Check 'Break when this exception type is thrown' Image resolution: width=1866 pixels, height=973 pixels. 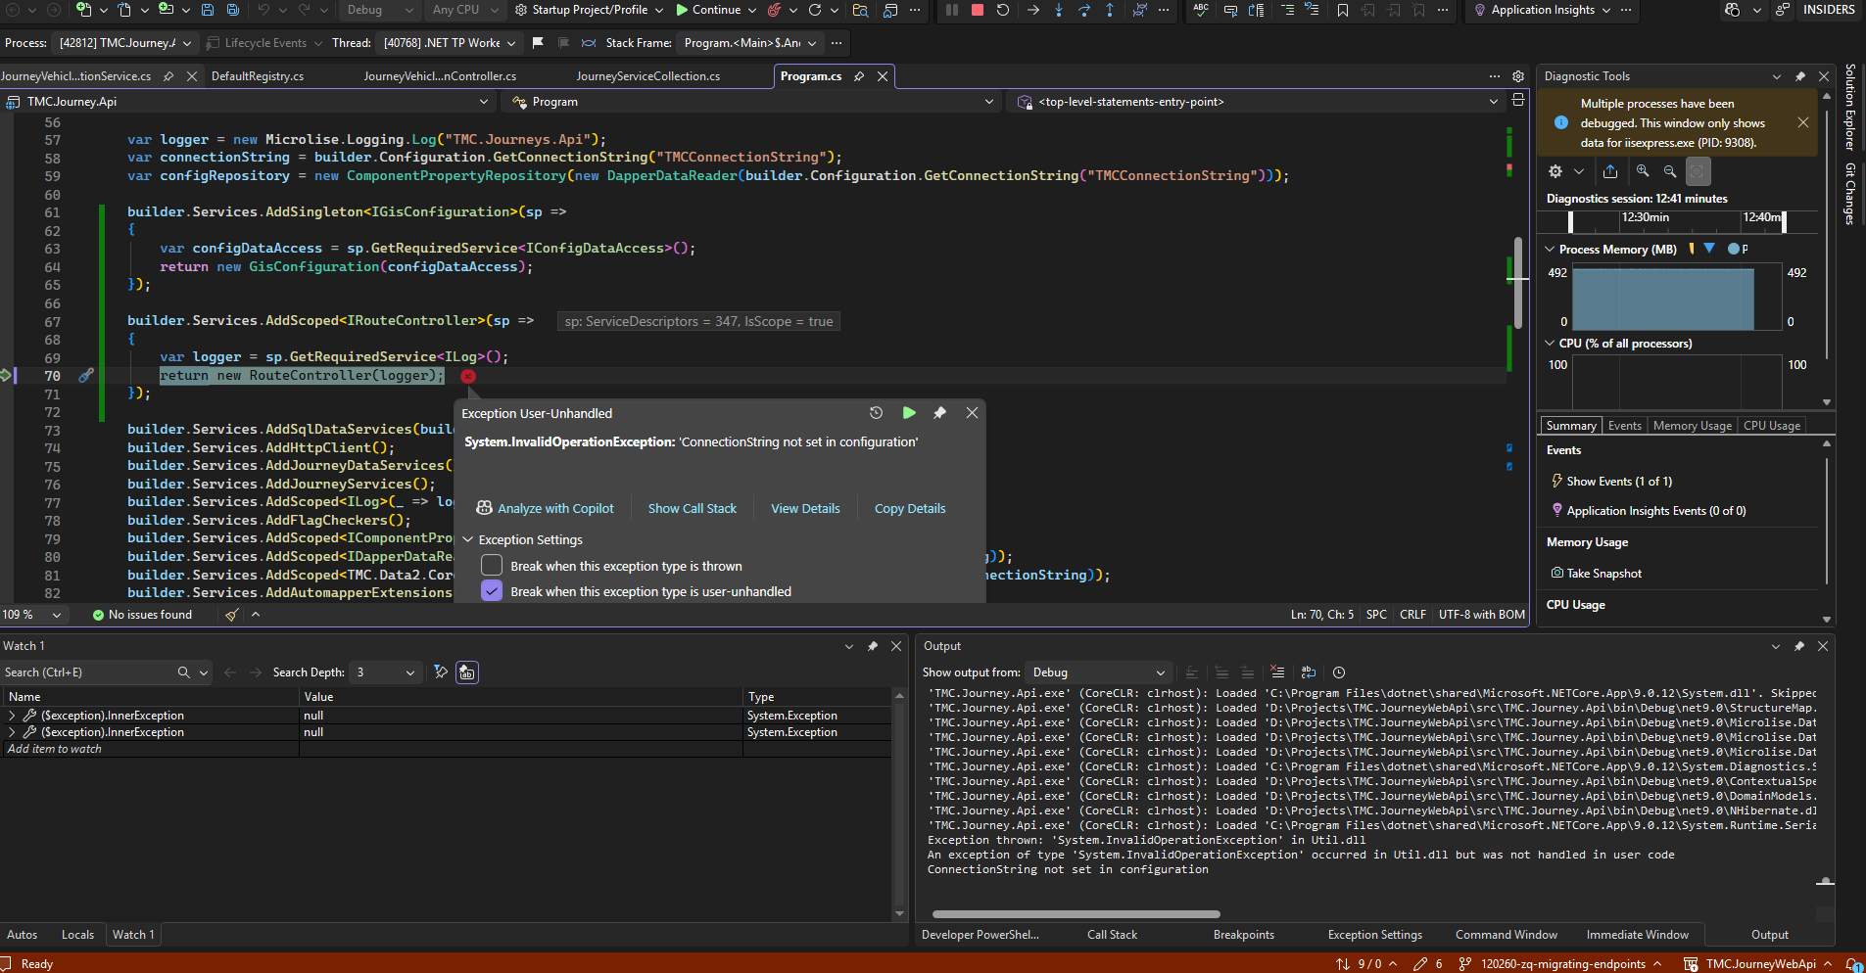tap(492, 566)
